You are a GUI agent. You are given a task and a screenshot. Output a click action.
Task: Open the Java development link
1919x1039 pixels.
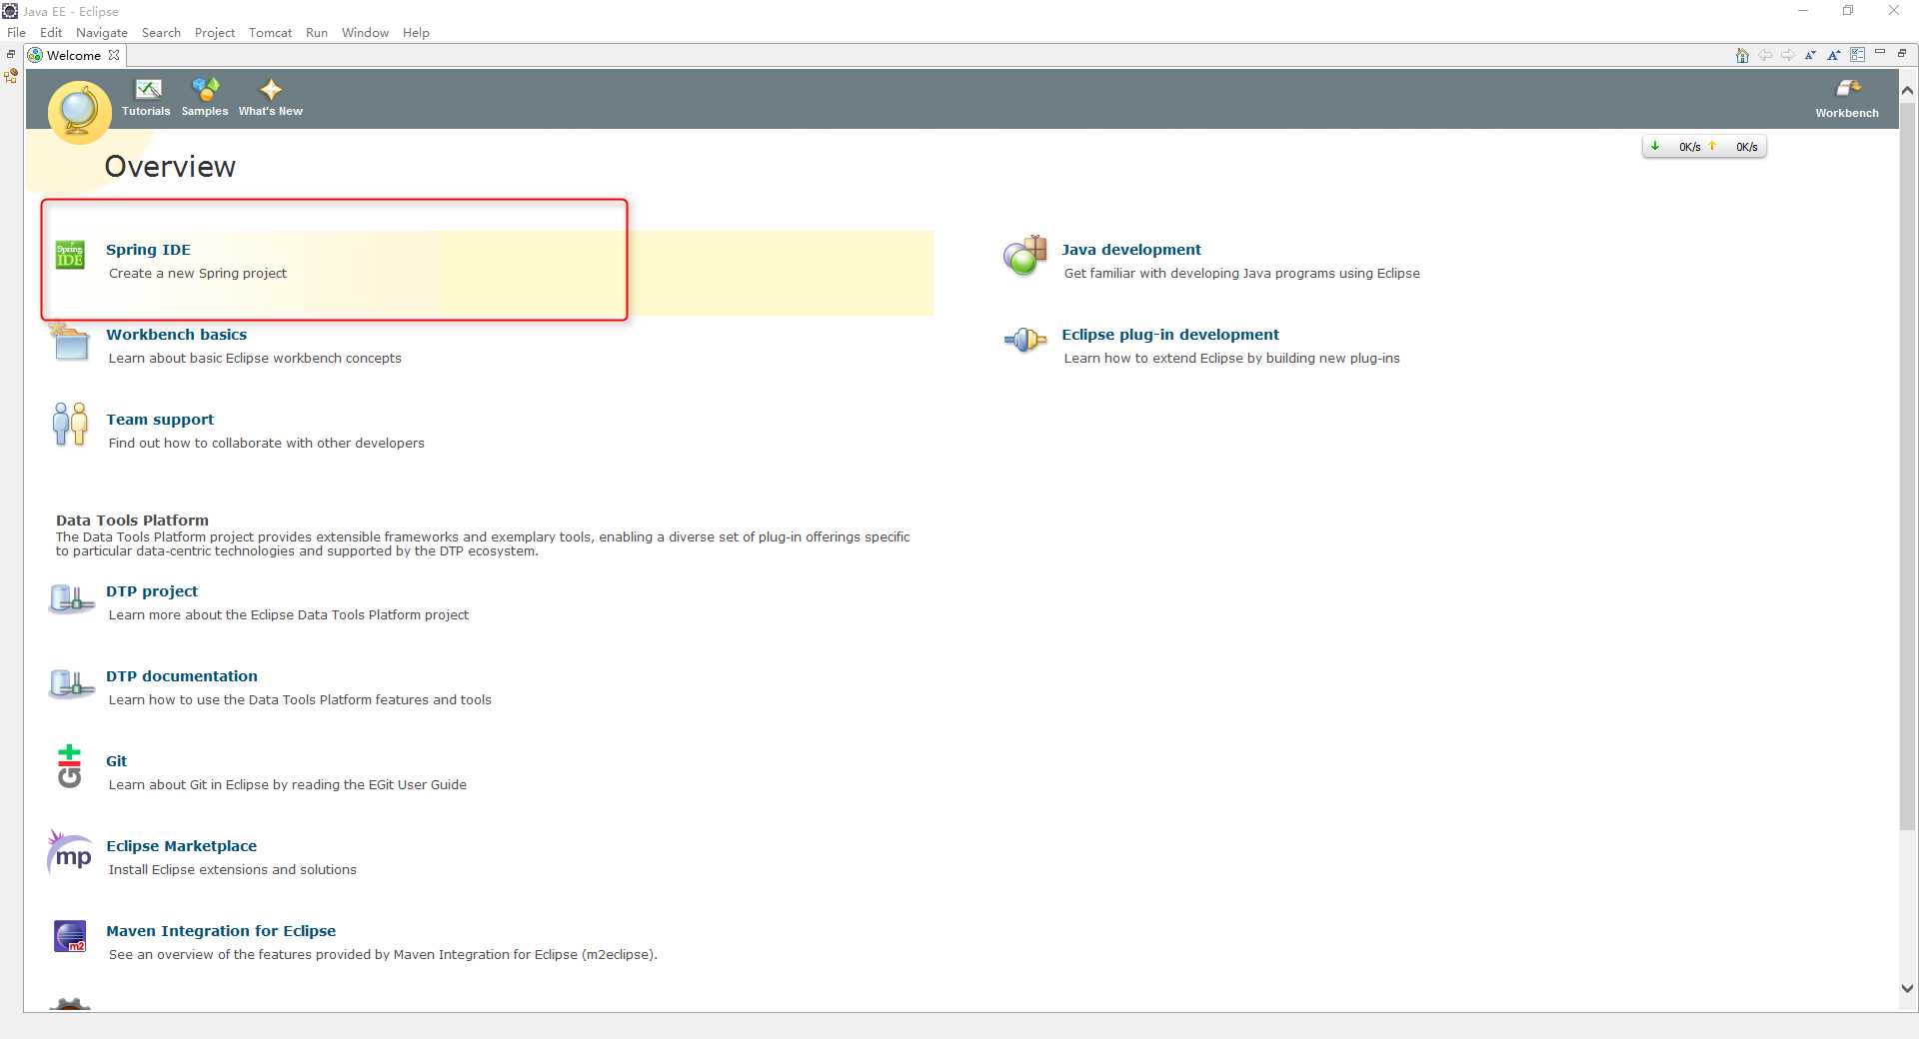point(1131,250)
